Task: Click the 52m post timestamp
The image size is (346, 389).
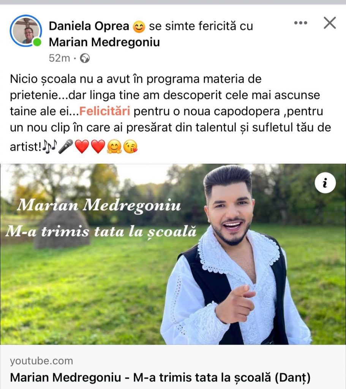Action: pos(59,58)
